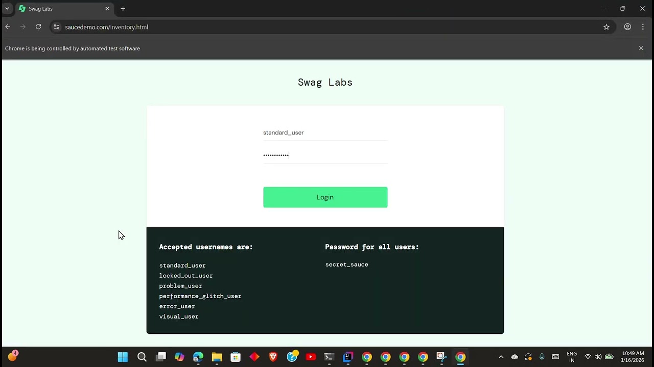Image resolution: width=654 pixels, height=367 pixels.
Task: View site information icon in address bar
Action: pos(56,27)
